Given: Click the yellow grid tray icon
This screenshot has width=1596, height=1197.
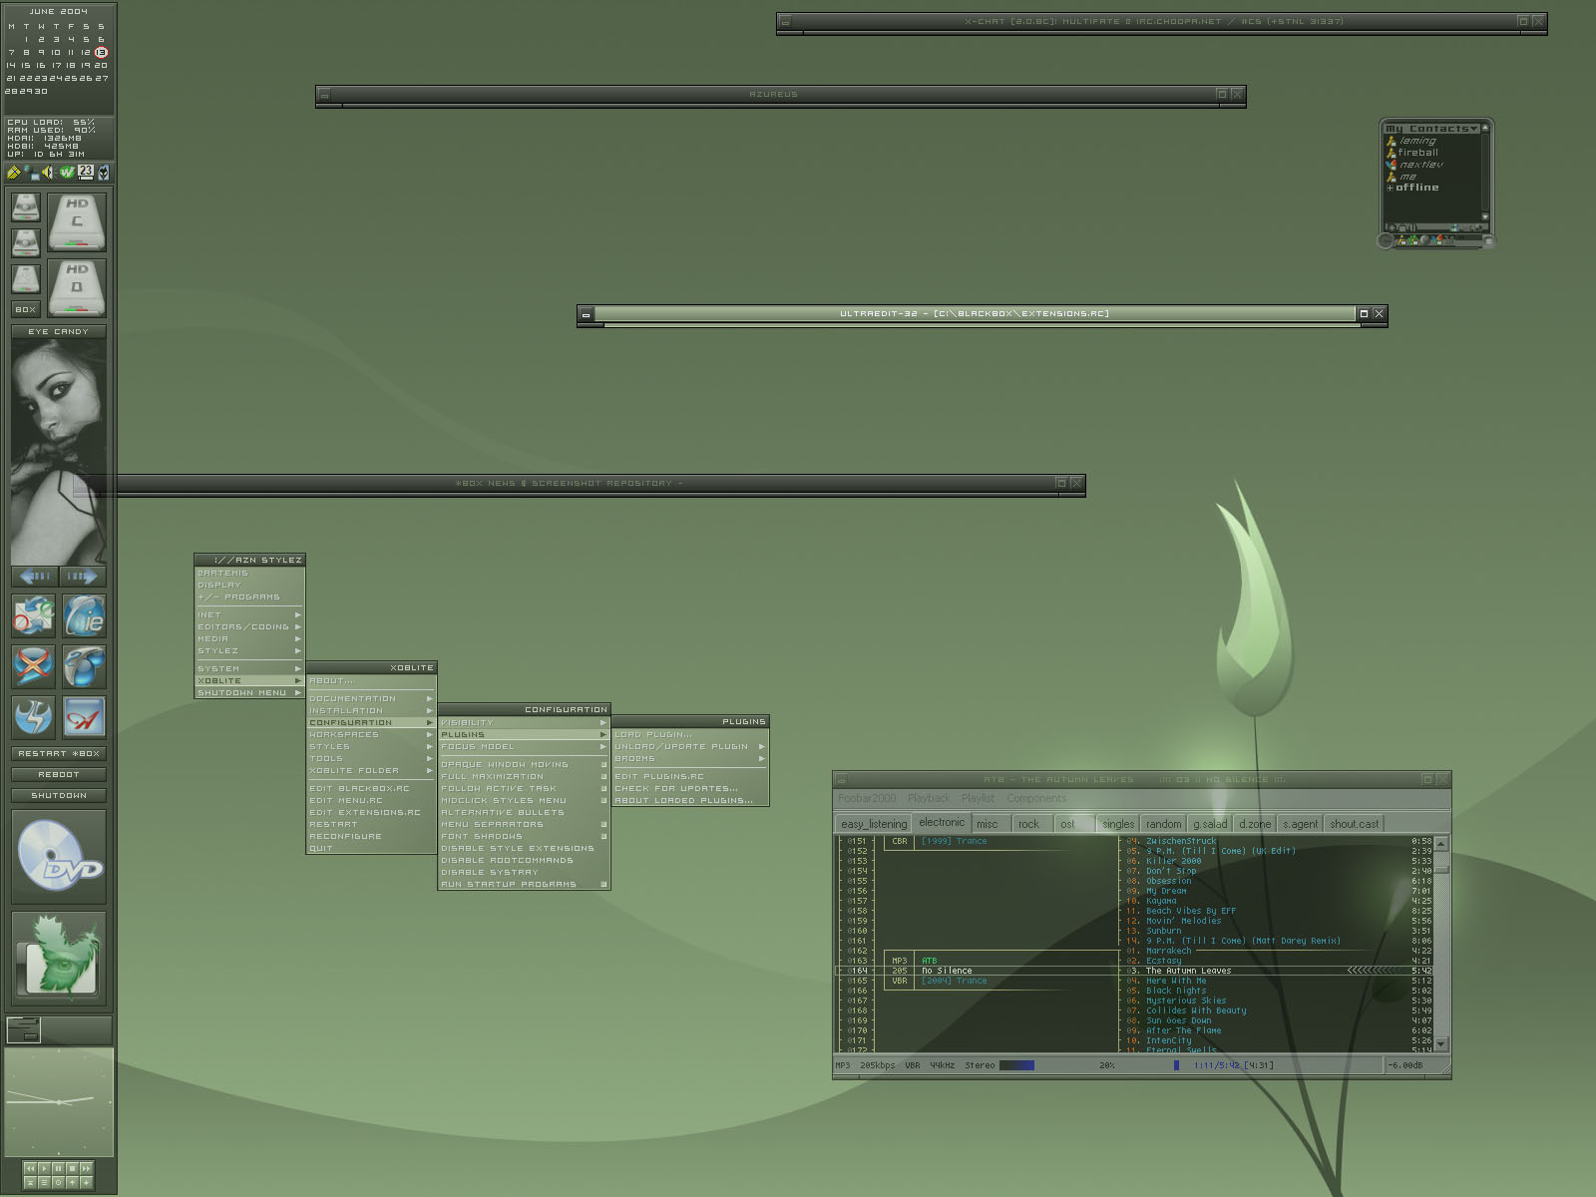Looking at the screenshot, I should pyautogui.click(x=14, y=173).
